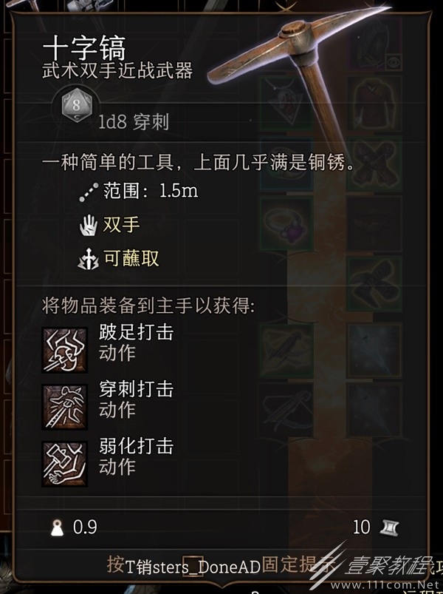The height and width of the screenshot is (594, 443).
Task: Click the two-handed hand icon
Action: 89,226
